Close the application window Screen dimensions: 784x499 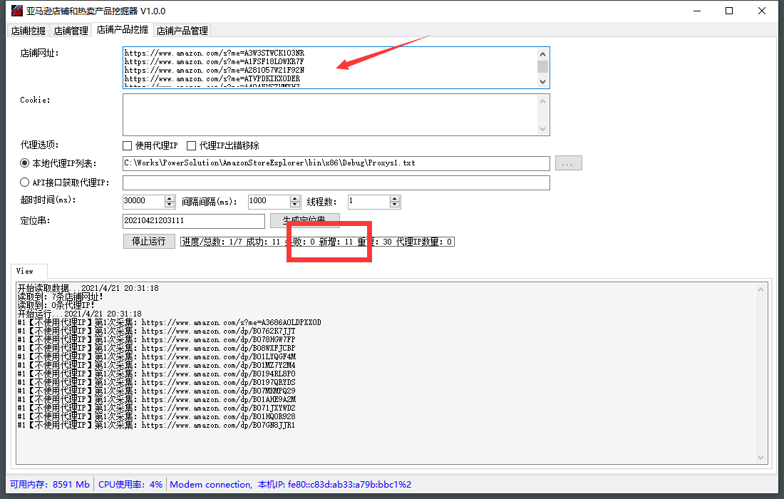click(761, 11)
